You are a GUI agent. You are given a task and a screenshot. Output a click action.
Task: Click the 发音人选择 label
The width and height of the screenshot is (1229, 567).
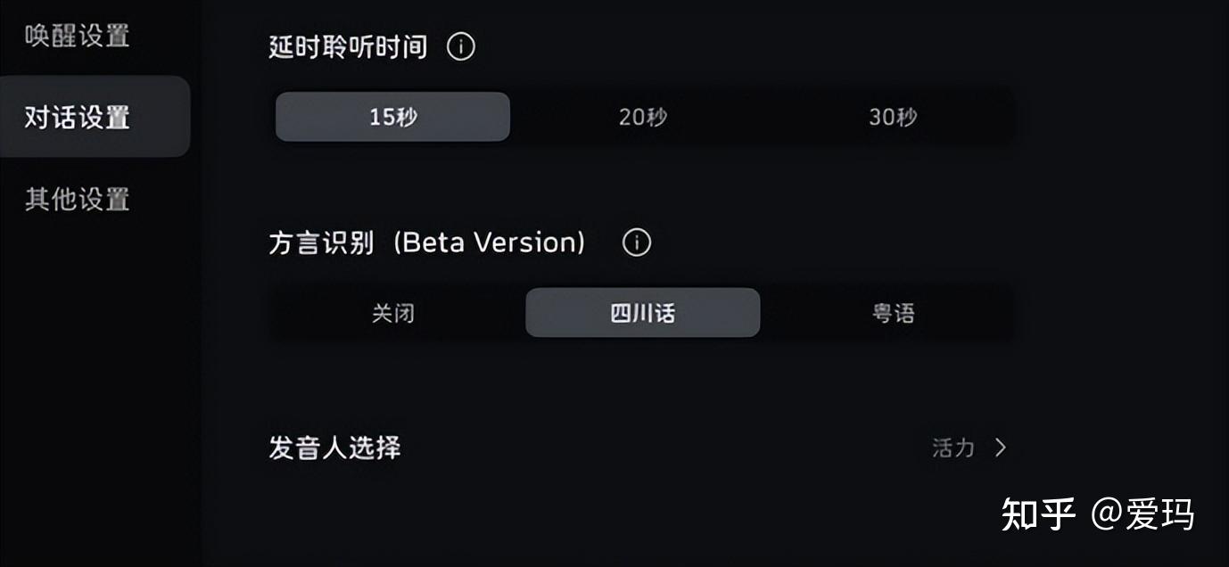[334, 448]
